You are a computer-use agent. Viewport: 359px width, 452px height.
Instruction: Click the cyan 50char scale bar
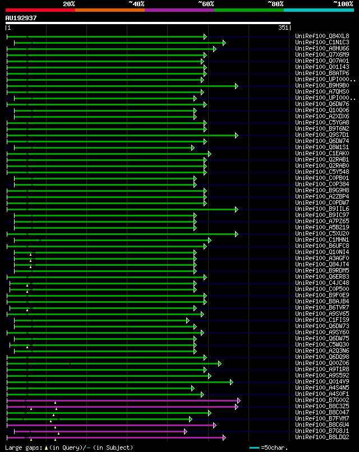click(x=254, y=448)
